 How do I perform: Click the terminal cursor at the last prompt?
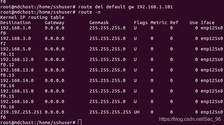[80, 123]
